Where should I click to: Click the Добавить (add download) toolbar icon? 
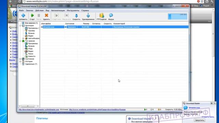[23, 17]
